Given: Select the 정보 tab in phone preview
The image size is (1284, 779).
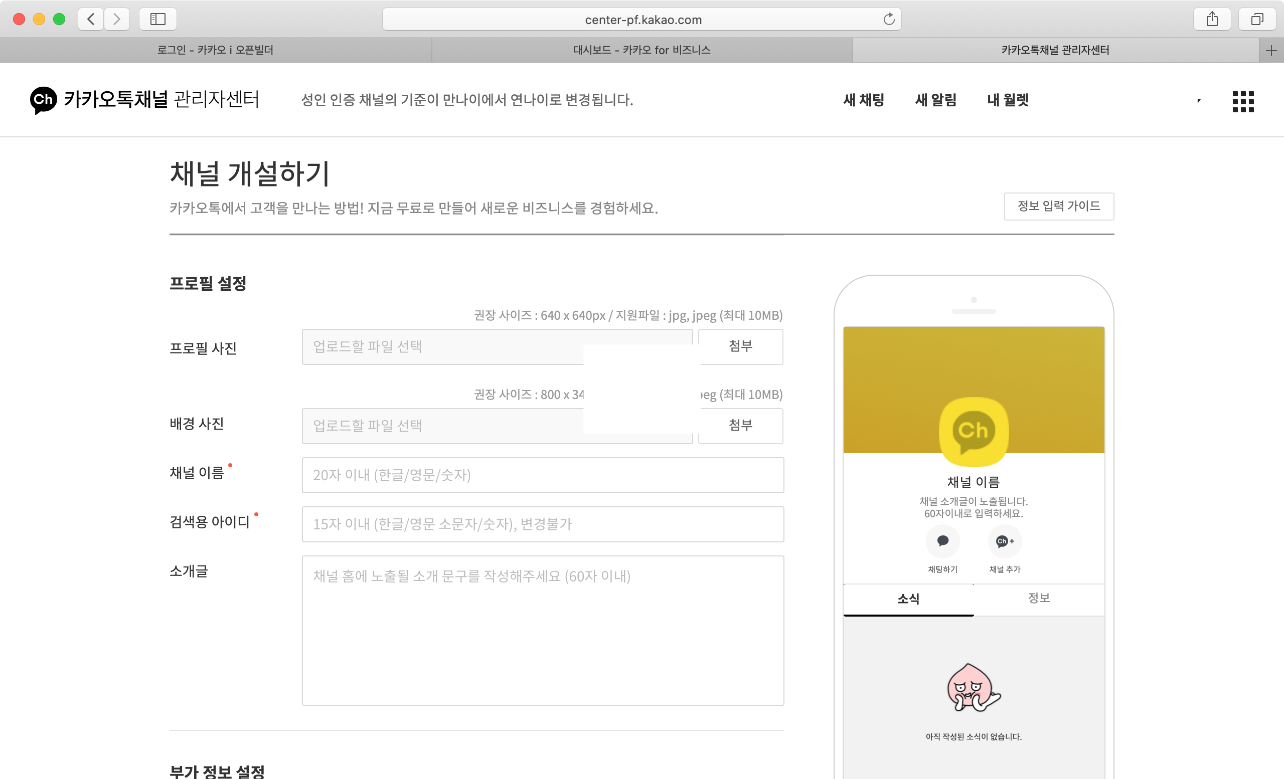Looking at the screenshot, I should pos(1038,598).
